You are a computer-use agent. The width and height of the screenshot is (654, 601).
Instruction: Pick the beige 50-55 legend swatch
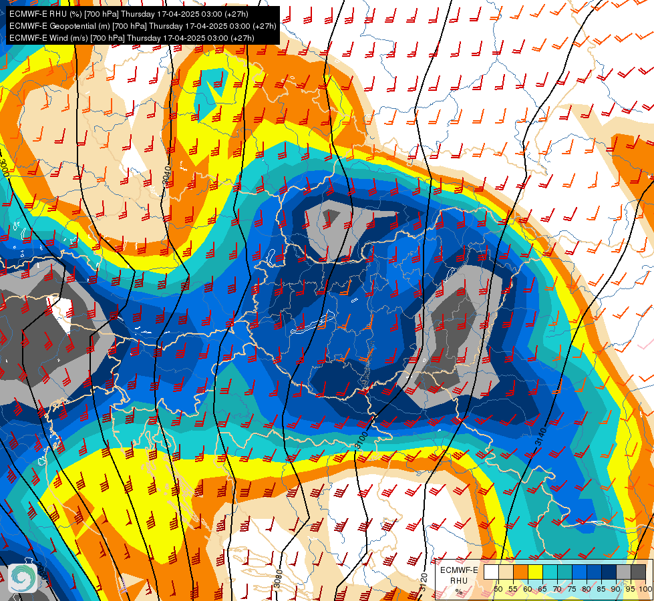click(x=506, y=572)
